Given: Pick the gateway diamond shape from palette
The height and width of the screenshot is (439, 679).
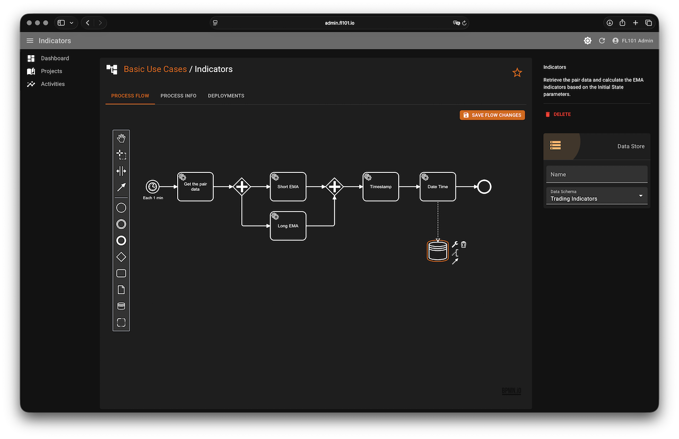Looking at the screenshot, I should (x=121, y=257).
